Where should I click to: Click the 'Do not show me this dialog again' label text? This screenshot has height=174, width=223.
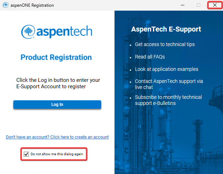(x=57, y=155)
